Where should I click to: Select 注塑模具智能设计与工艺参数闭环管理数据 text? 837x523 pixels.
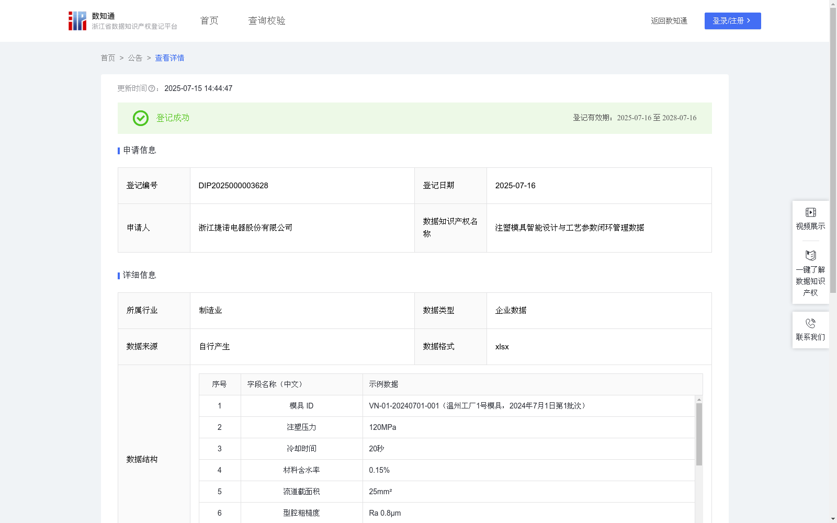click(x=570, y=228)
